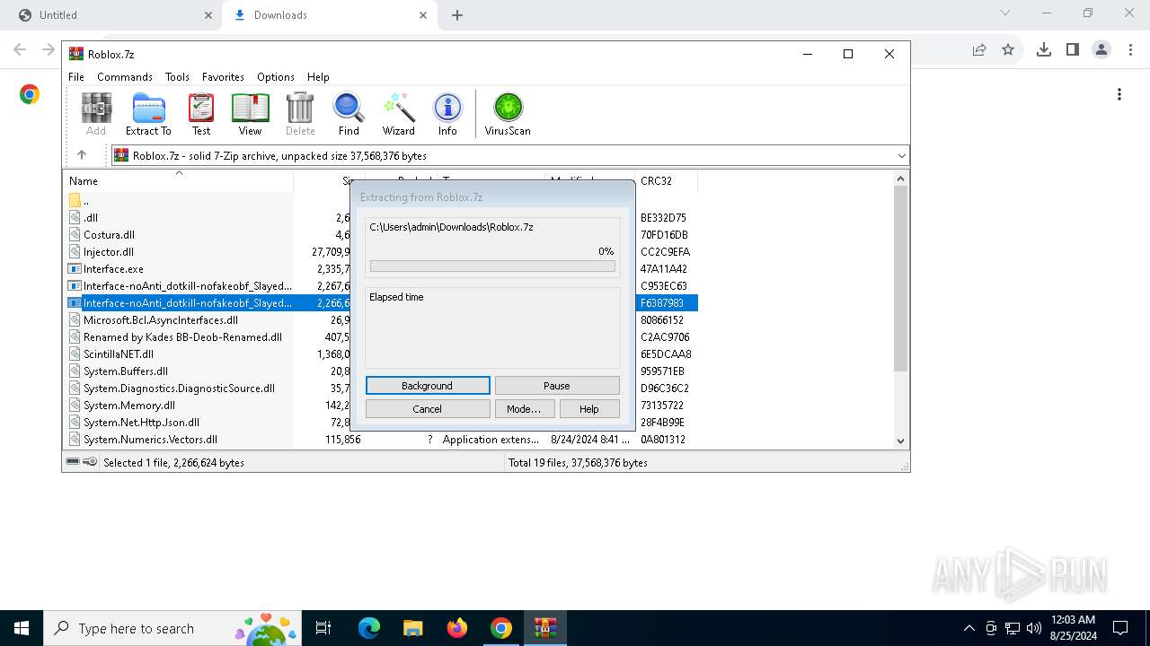This screenshot has width=1150, height=646.
Task: Open Task View on the taskbar
Action: [x=323, y=628]
